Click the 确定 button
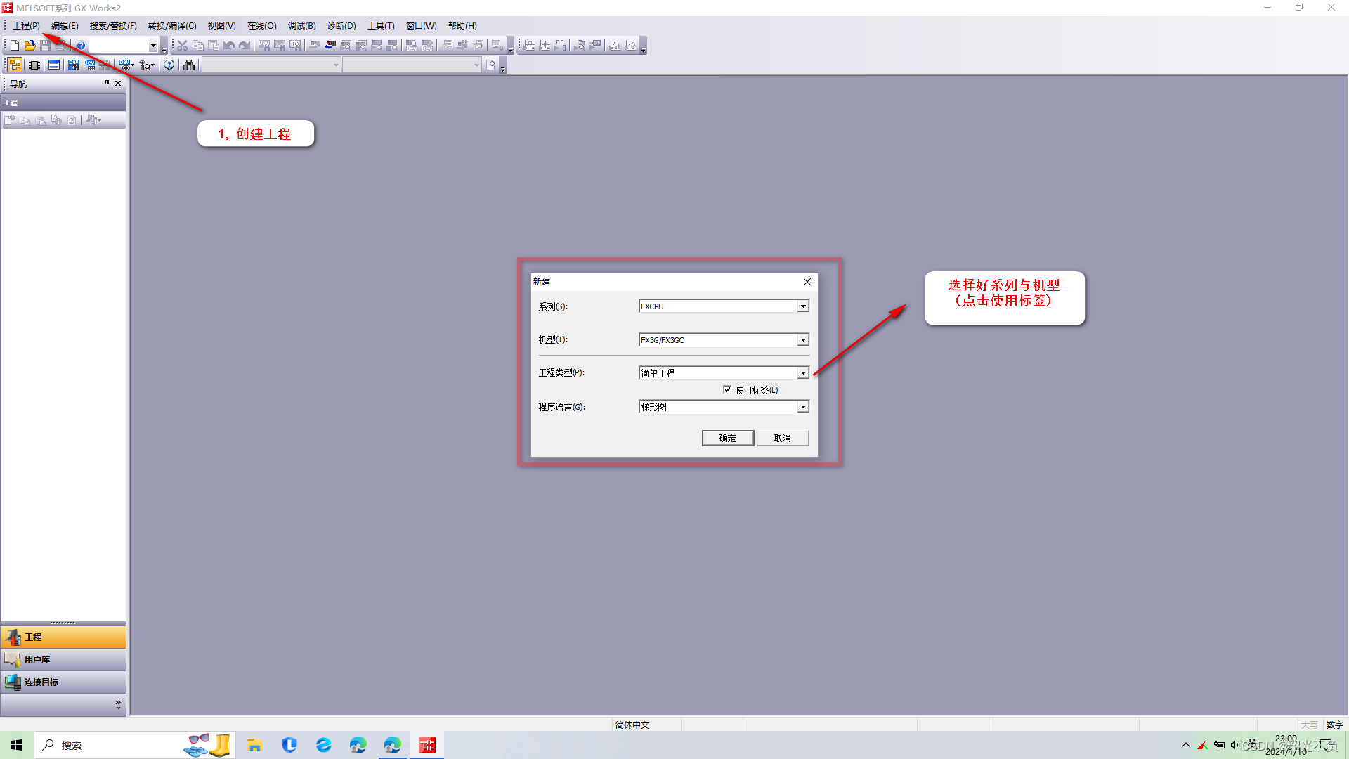The width and height of the screenshot is (1349, 759). pos(727,438)
